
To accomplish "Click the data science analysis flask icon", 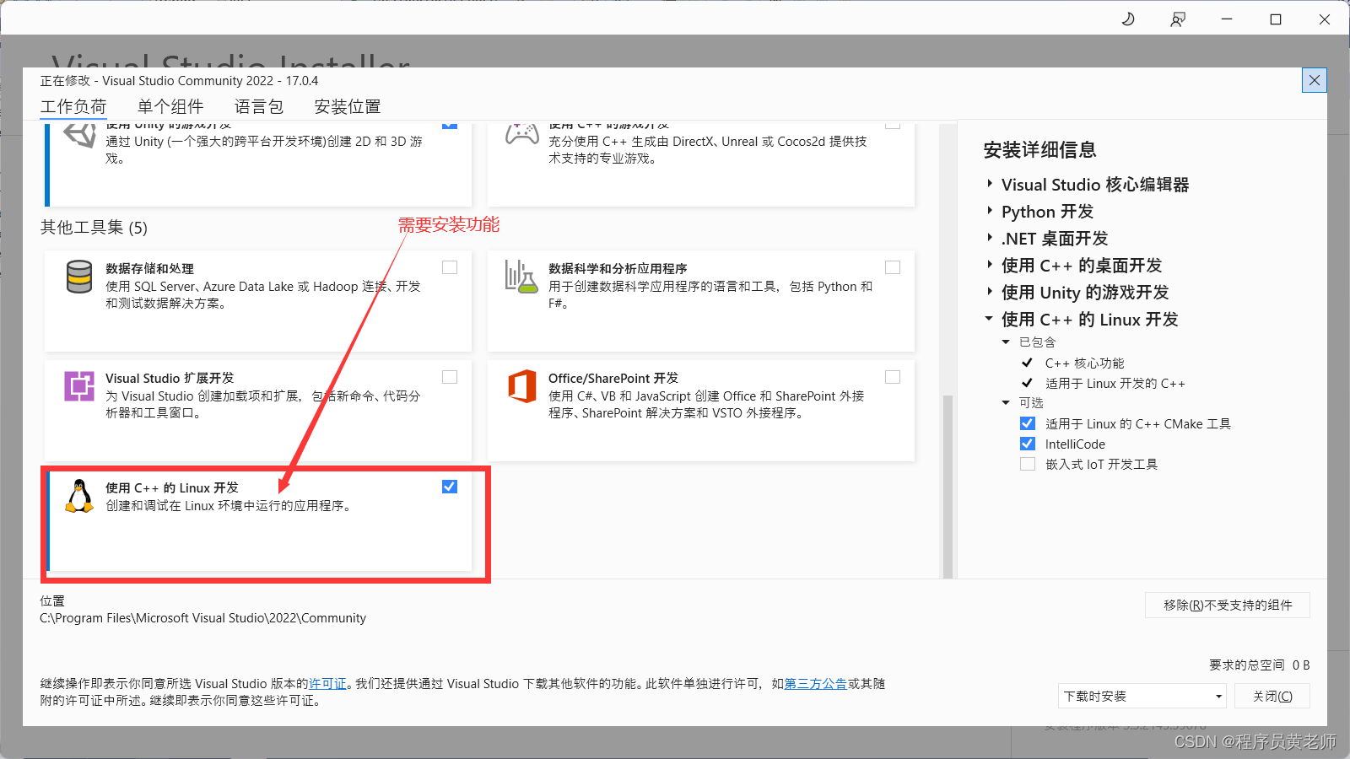I will coord(521,277).
